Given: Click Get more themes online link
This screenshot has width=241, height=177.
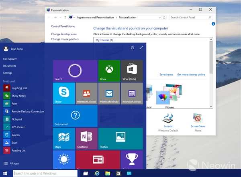Looking at the screenshot, I should pyautogui.click(x=191, y=74).
